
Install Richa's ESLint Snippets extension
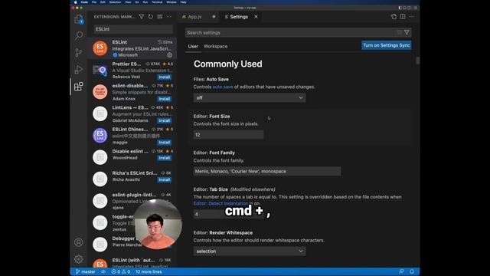tap(165, 179)
